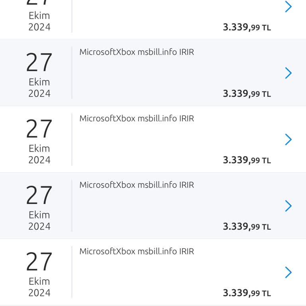
Task: Select the 3.339,99 TL amount in upper gray row
Action: coord(247,94)
